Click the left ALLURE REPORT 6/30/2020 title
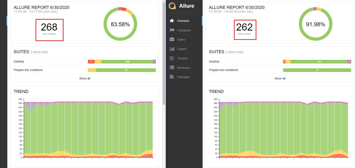The image size is (355, 168). [x=41, y=7]
